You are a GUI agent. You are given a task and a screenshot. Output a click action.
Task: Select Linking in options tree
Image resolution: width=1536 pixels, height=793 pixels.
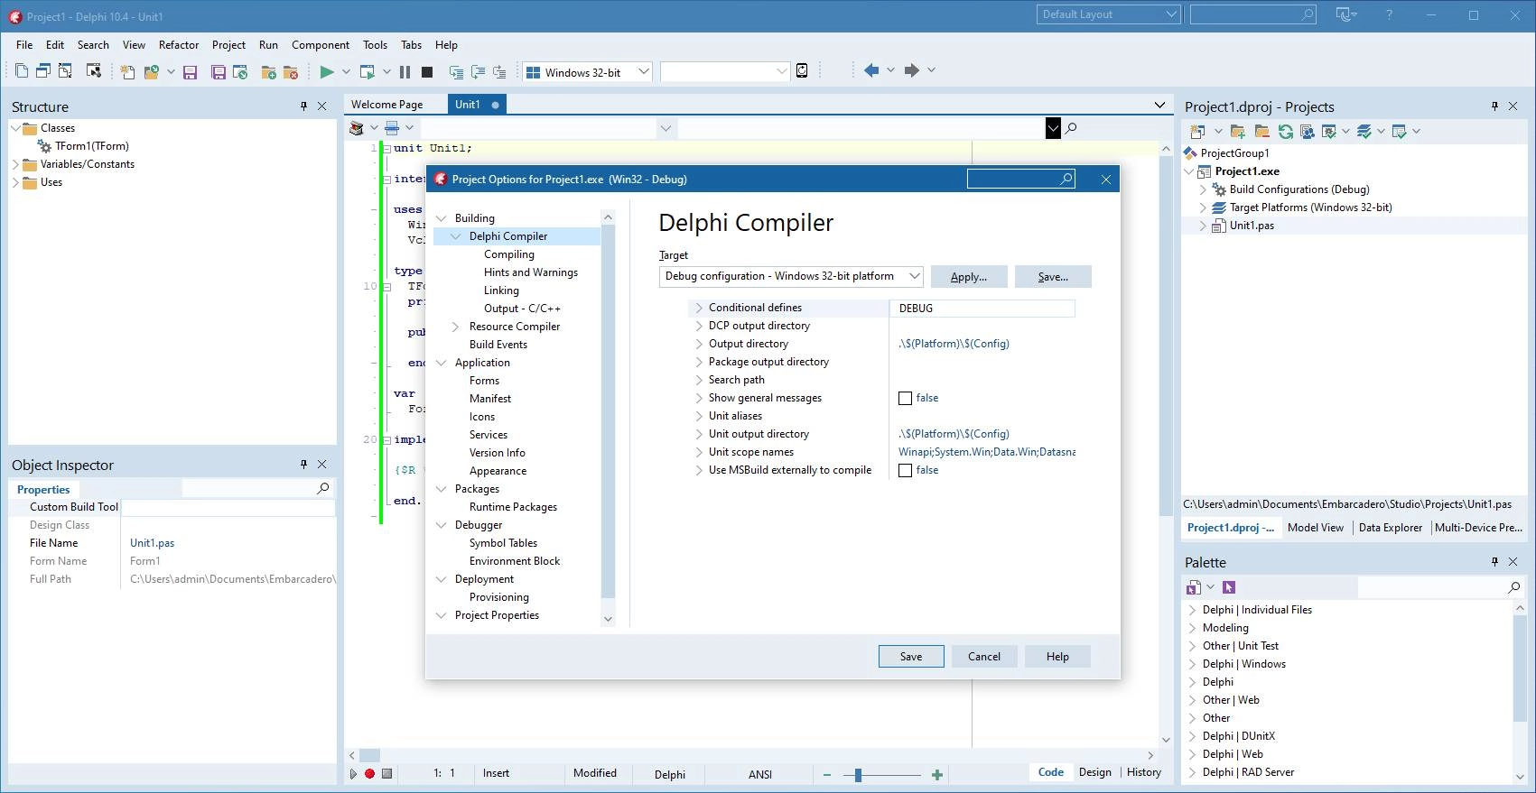click(501, 290)
